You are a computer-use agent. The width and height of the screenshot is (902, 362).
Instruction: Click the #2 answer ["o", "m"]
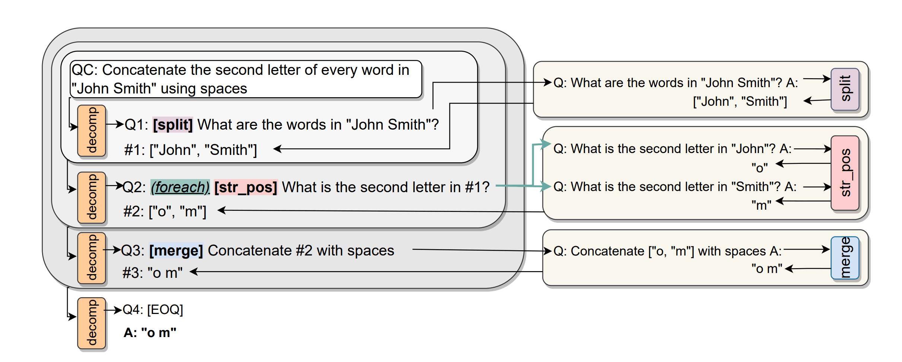click(x=165, y=212)
